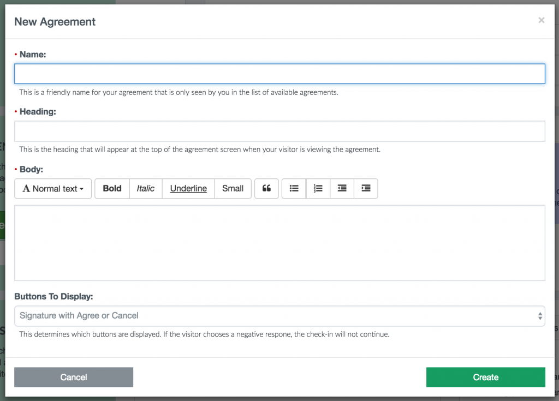
Task: Focus the Name input field
Action: tap(279, 74)
